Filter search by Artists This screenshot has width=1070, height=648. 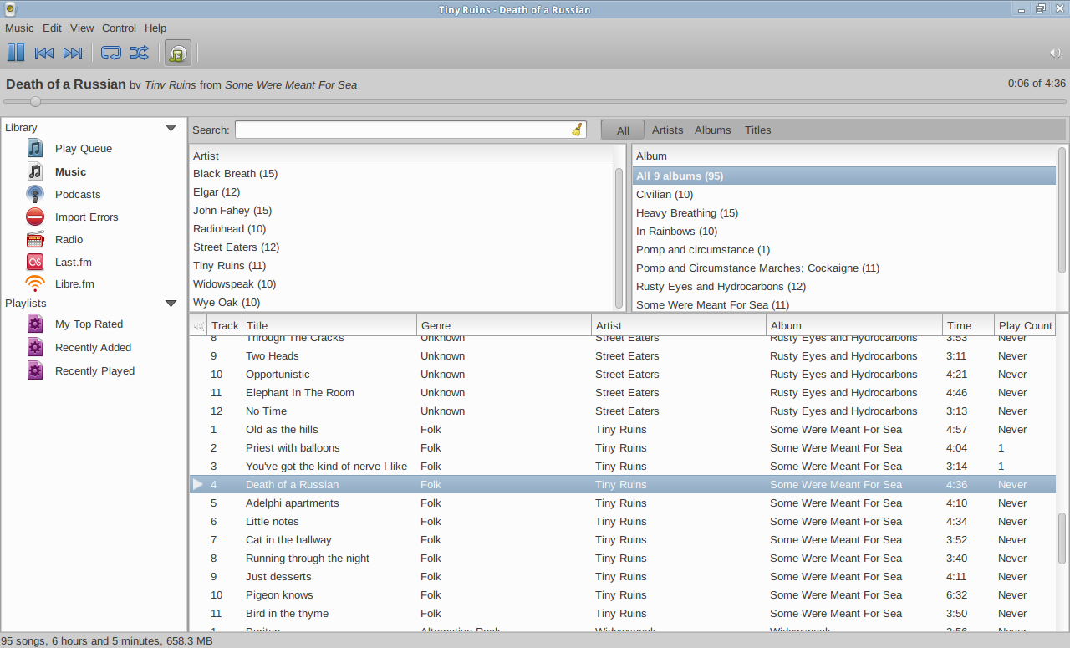(x=667, y=130)
